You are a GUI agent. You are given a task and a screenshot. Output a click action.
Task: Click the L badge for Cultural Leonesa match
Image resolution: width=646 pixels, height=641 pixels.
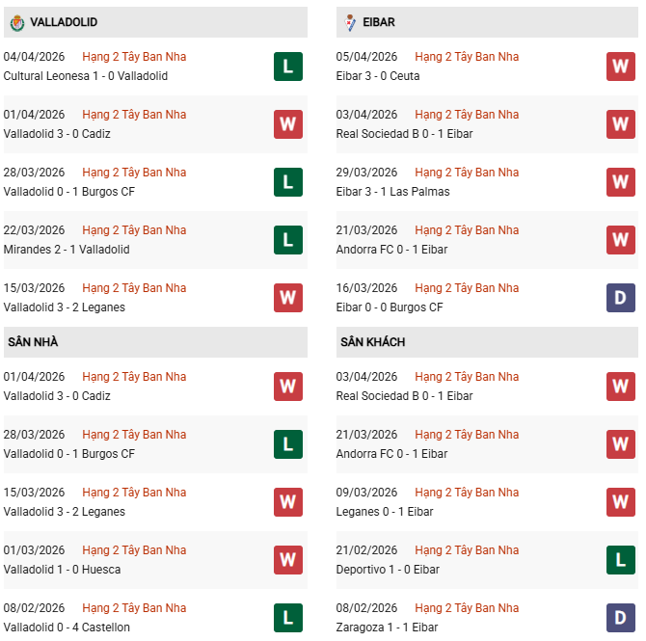pos(287,67)
